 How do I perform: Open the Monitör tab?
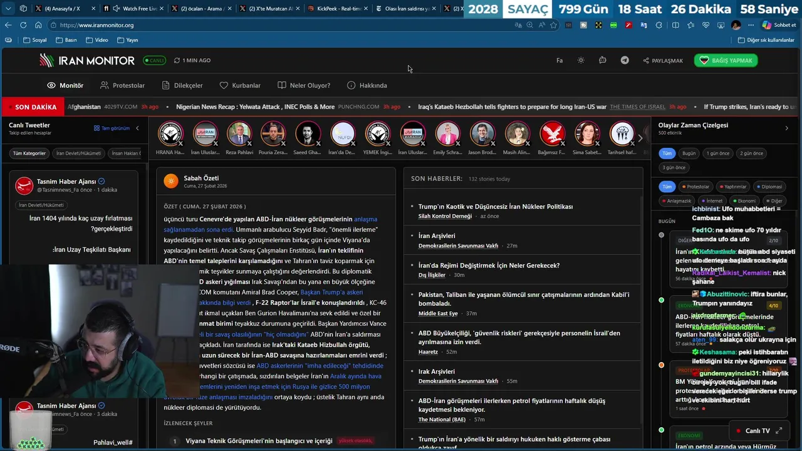65,85
